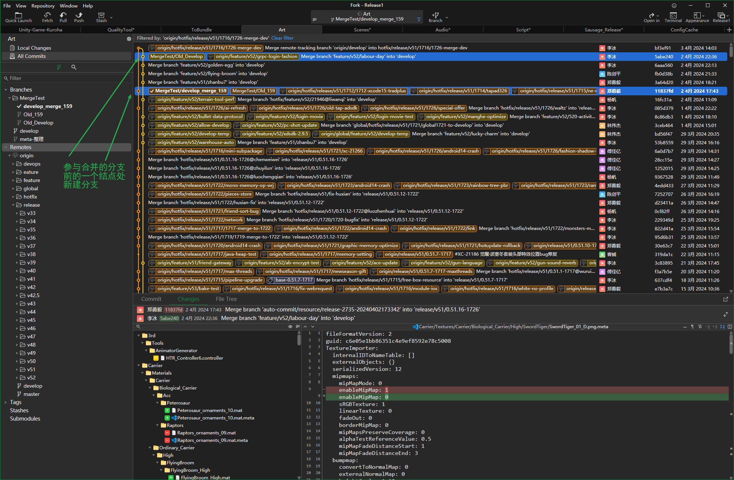This screenshot has height=480, width=734.
Task: Select All Commits in sidebar
Action: [31, 56]
